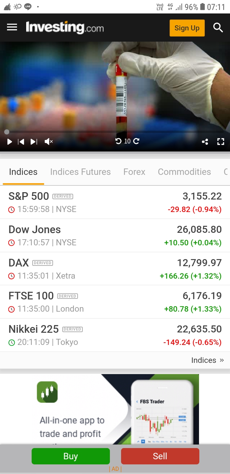Screen dimensions: 230x474
Task: Click the Sign Up button
Action: click(x=187, y=28)
